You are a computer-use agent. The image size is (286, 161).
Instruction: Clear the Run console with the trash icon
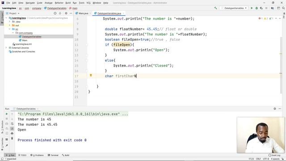[x=12, y=138]
